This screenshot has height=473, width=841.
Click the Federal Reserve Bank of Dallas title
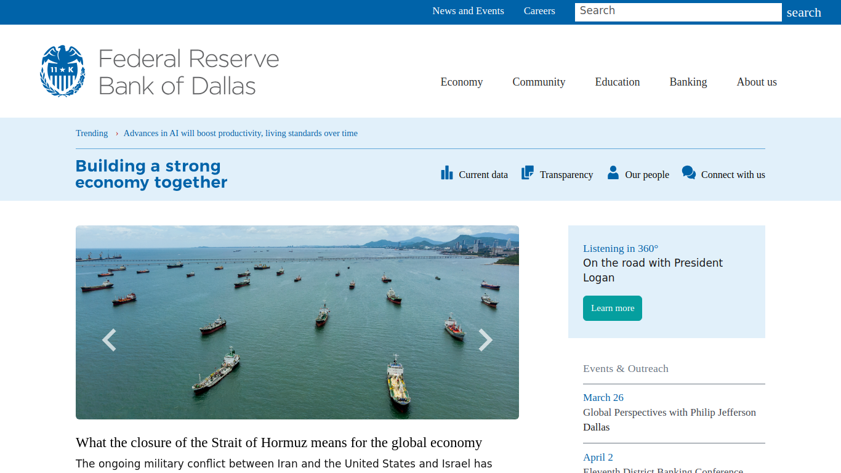[188, 72]
